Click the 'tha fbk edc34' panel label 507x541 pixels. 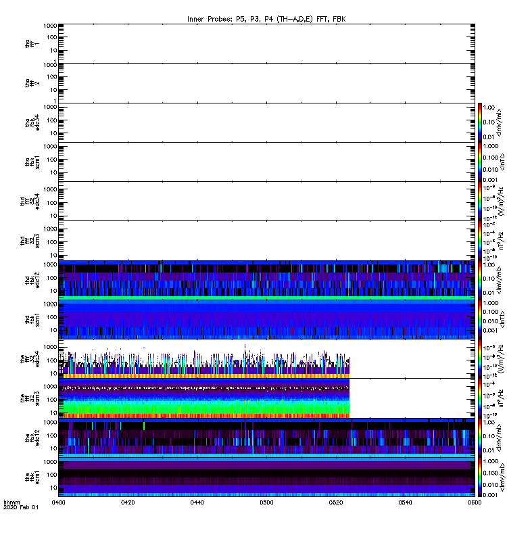tap(32, 122)
